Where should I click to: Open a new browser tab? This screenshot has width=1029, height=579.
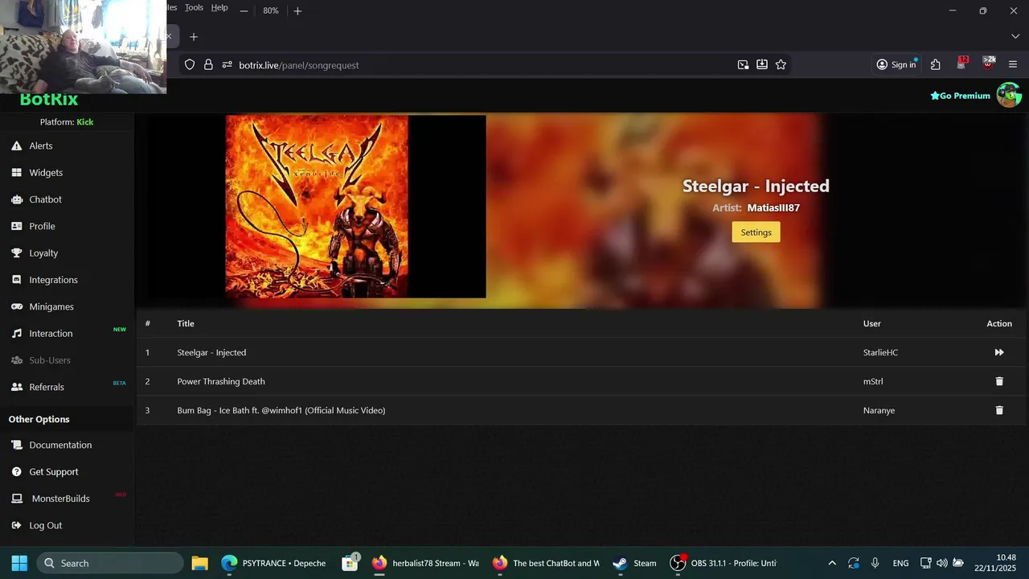pos(193,37)
